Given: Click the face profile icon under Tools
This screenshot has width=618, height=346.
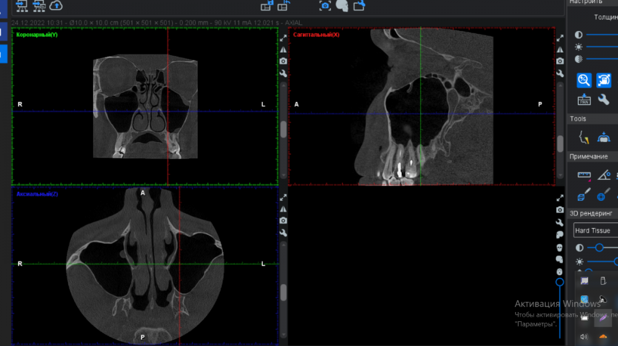Looking at the screenshot, I should [x=583, y=138].
